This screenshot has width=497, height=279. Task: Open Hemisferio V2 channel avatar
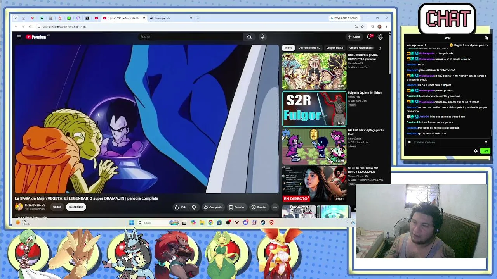19,207
